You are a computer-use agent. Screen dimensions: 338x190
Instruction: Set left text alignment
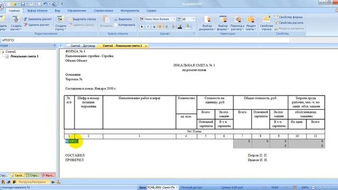(161, 27)
